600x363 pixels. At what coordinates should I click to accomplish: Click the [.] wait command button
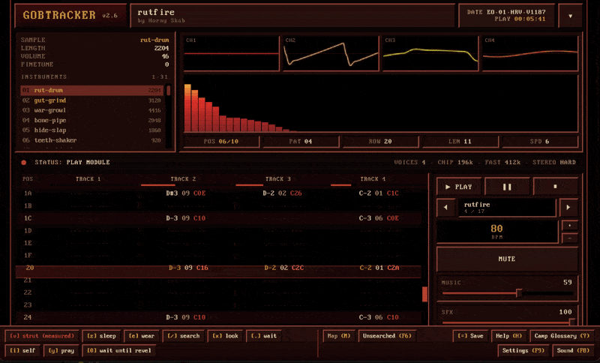click(264, 336)
